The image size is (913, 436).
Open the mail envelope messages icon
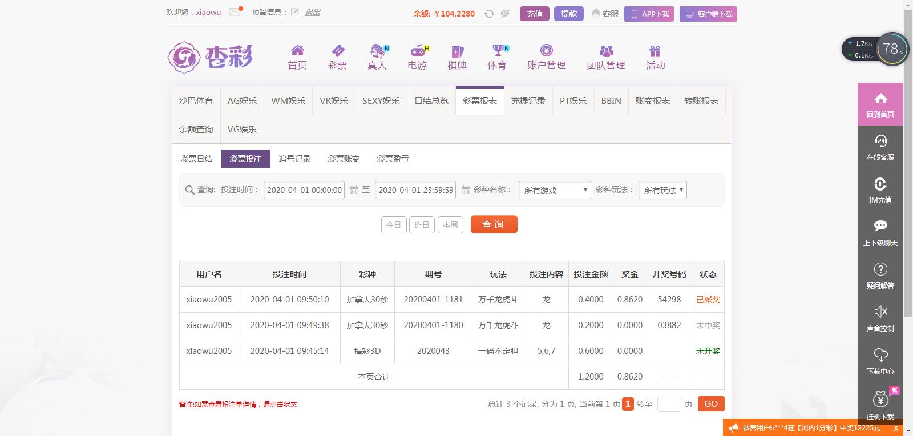point(235,12)
